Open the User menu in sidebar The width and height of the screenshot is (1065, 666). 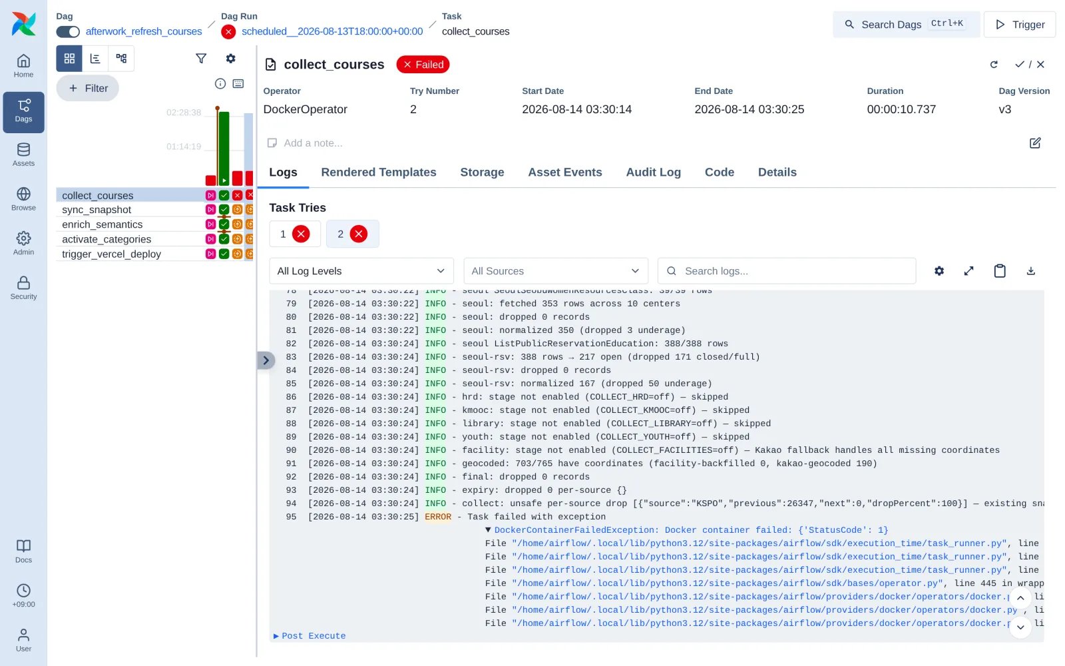(23, 640)
